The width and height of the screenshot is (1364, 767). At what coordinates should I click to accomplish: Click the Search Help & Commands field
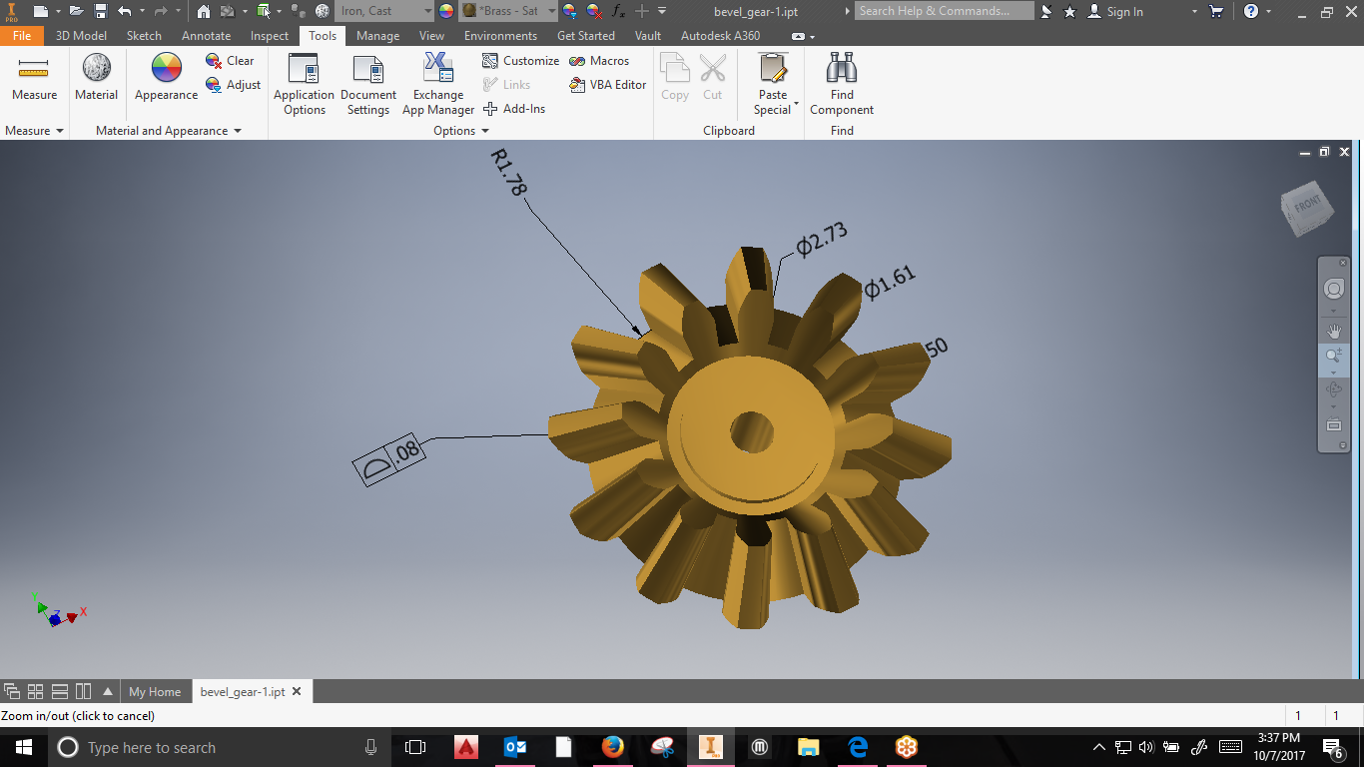946,11
